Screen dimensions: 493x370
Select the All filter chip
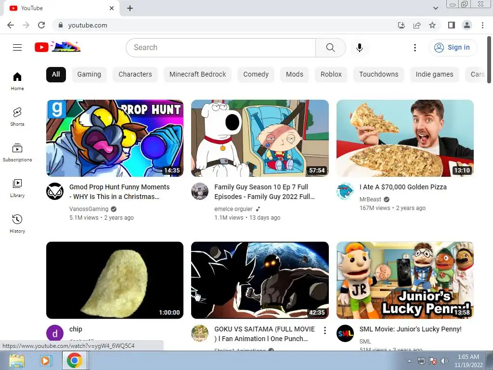tap(56, 75)
